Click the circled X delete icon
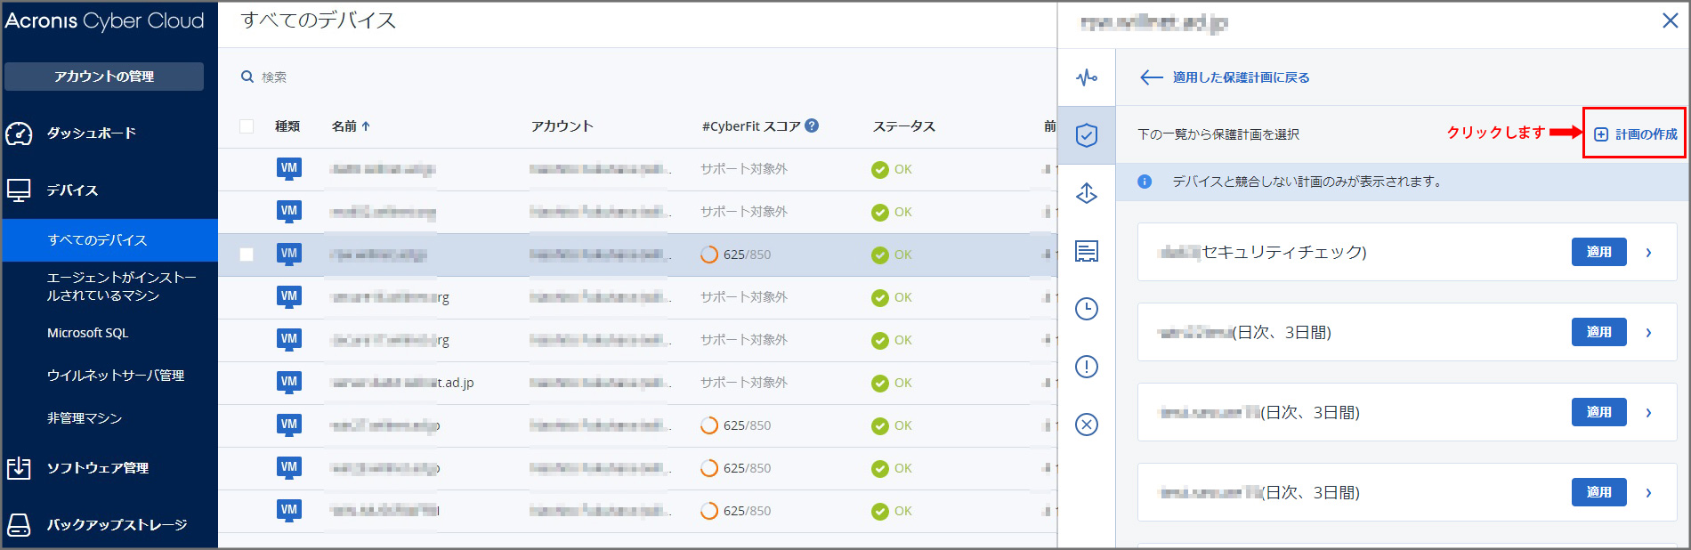This screenshot has height=550, width=1691. [1086, 425]
